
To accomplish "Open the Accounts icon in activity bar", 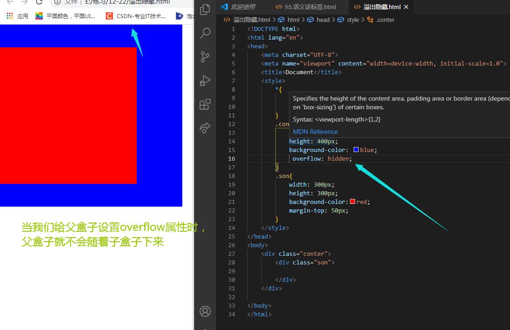I will (x=205, y=311).
